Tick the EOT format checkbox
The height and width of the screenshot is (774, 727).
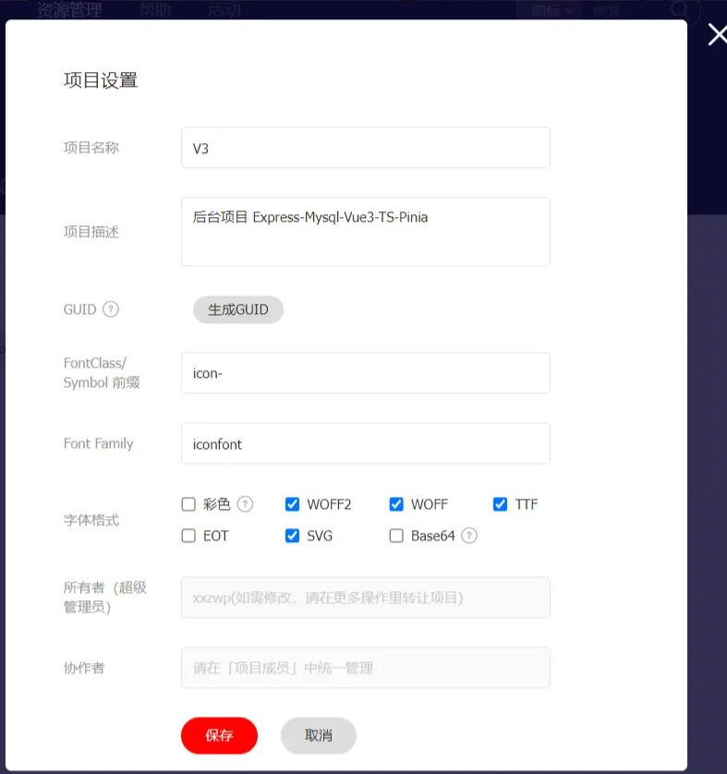point(188,536)
